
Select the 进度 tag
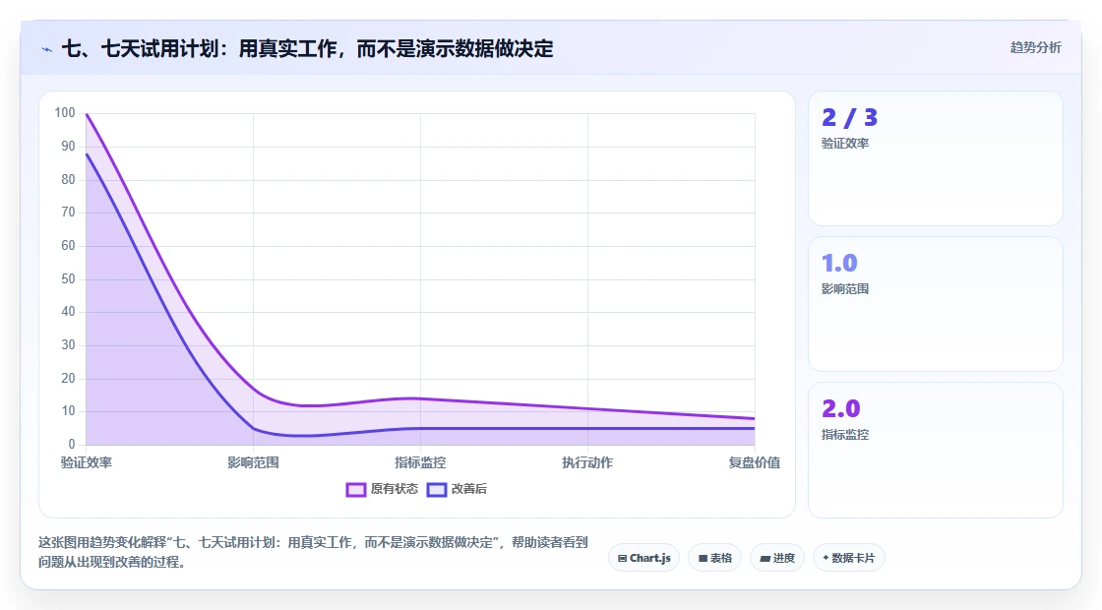click(x=777, y=558)
